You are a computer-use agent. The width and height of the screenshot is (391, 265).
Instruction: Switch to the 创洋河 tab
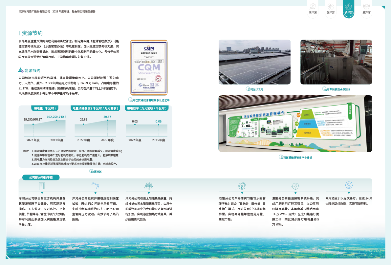pyautogui.click(x=331, y=9)
